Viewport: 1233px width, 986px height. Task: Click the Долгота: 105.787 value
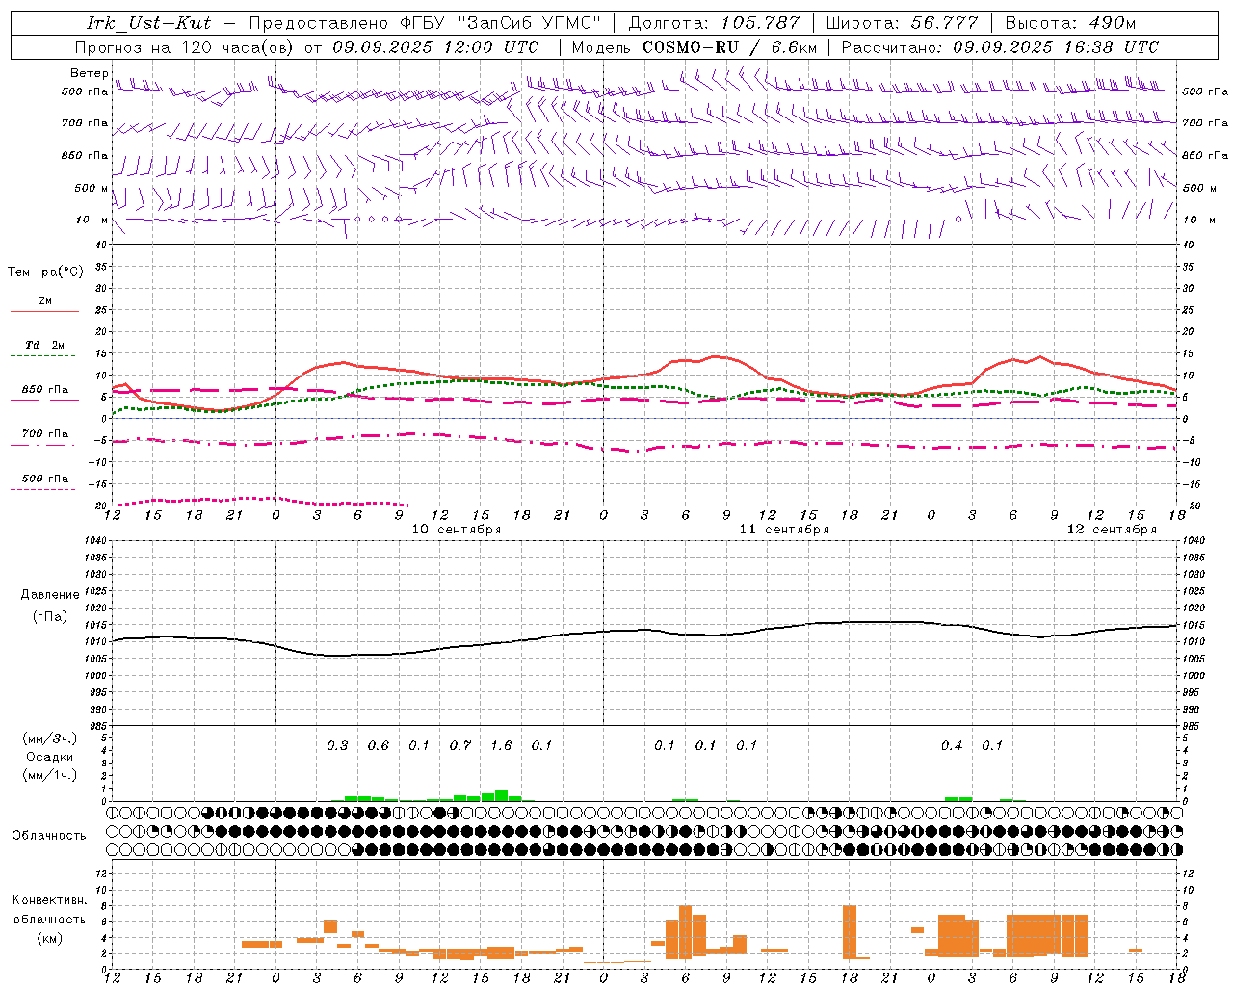[x=714, y=23]
